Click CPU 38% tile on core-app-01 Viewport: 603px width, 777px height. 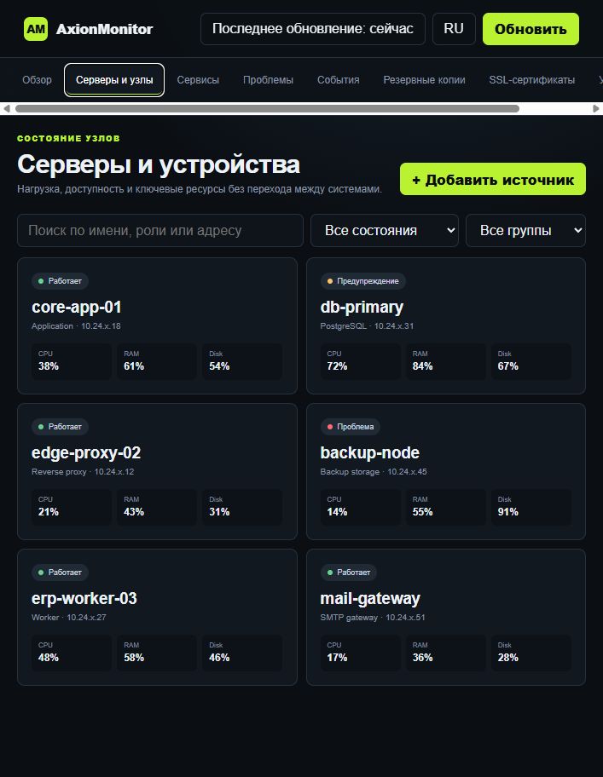pos(72,361)
